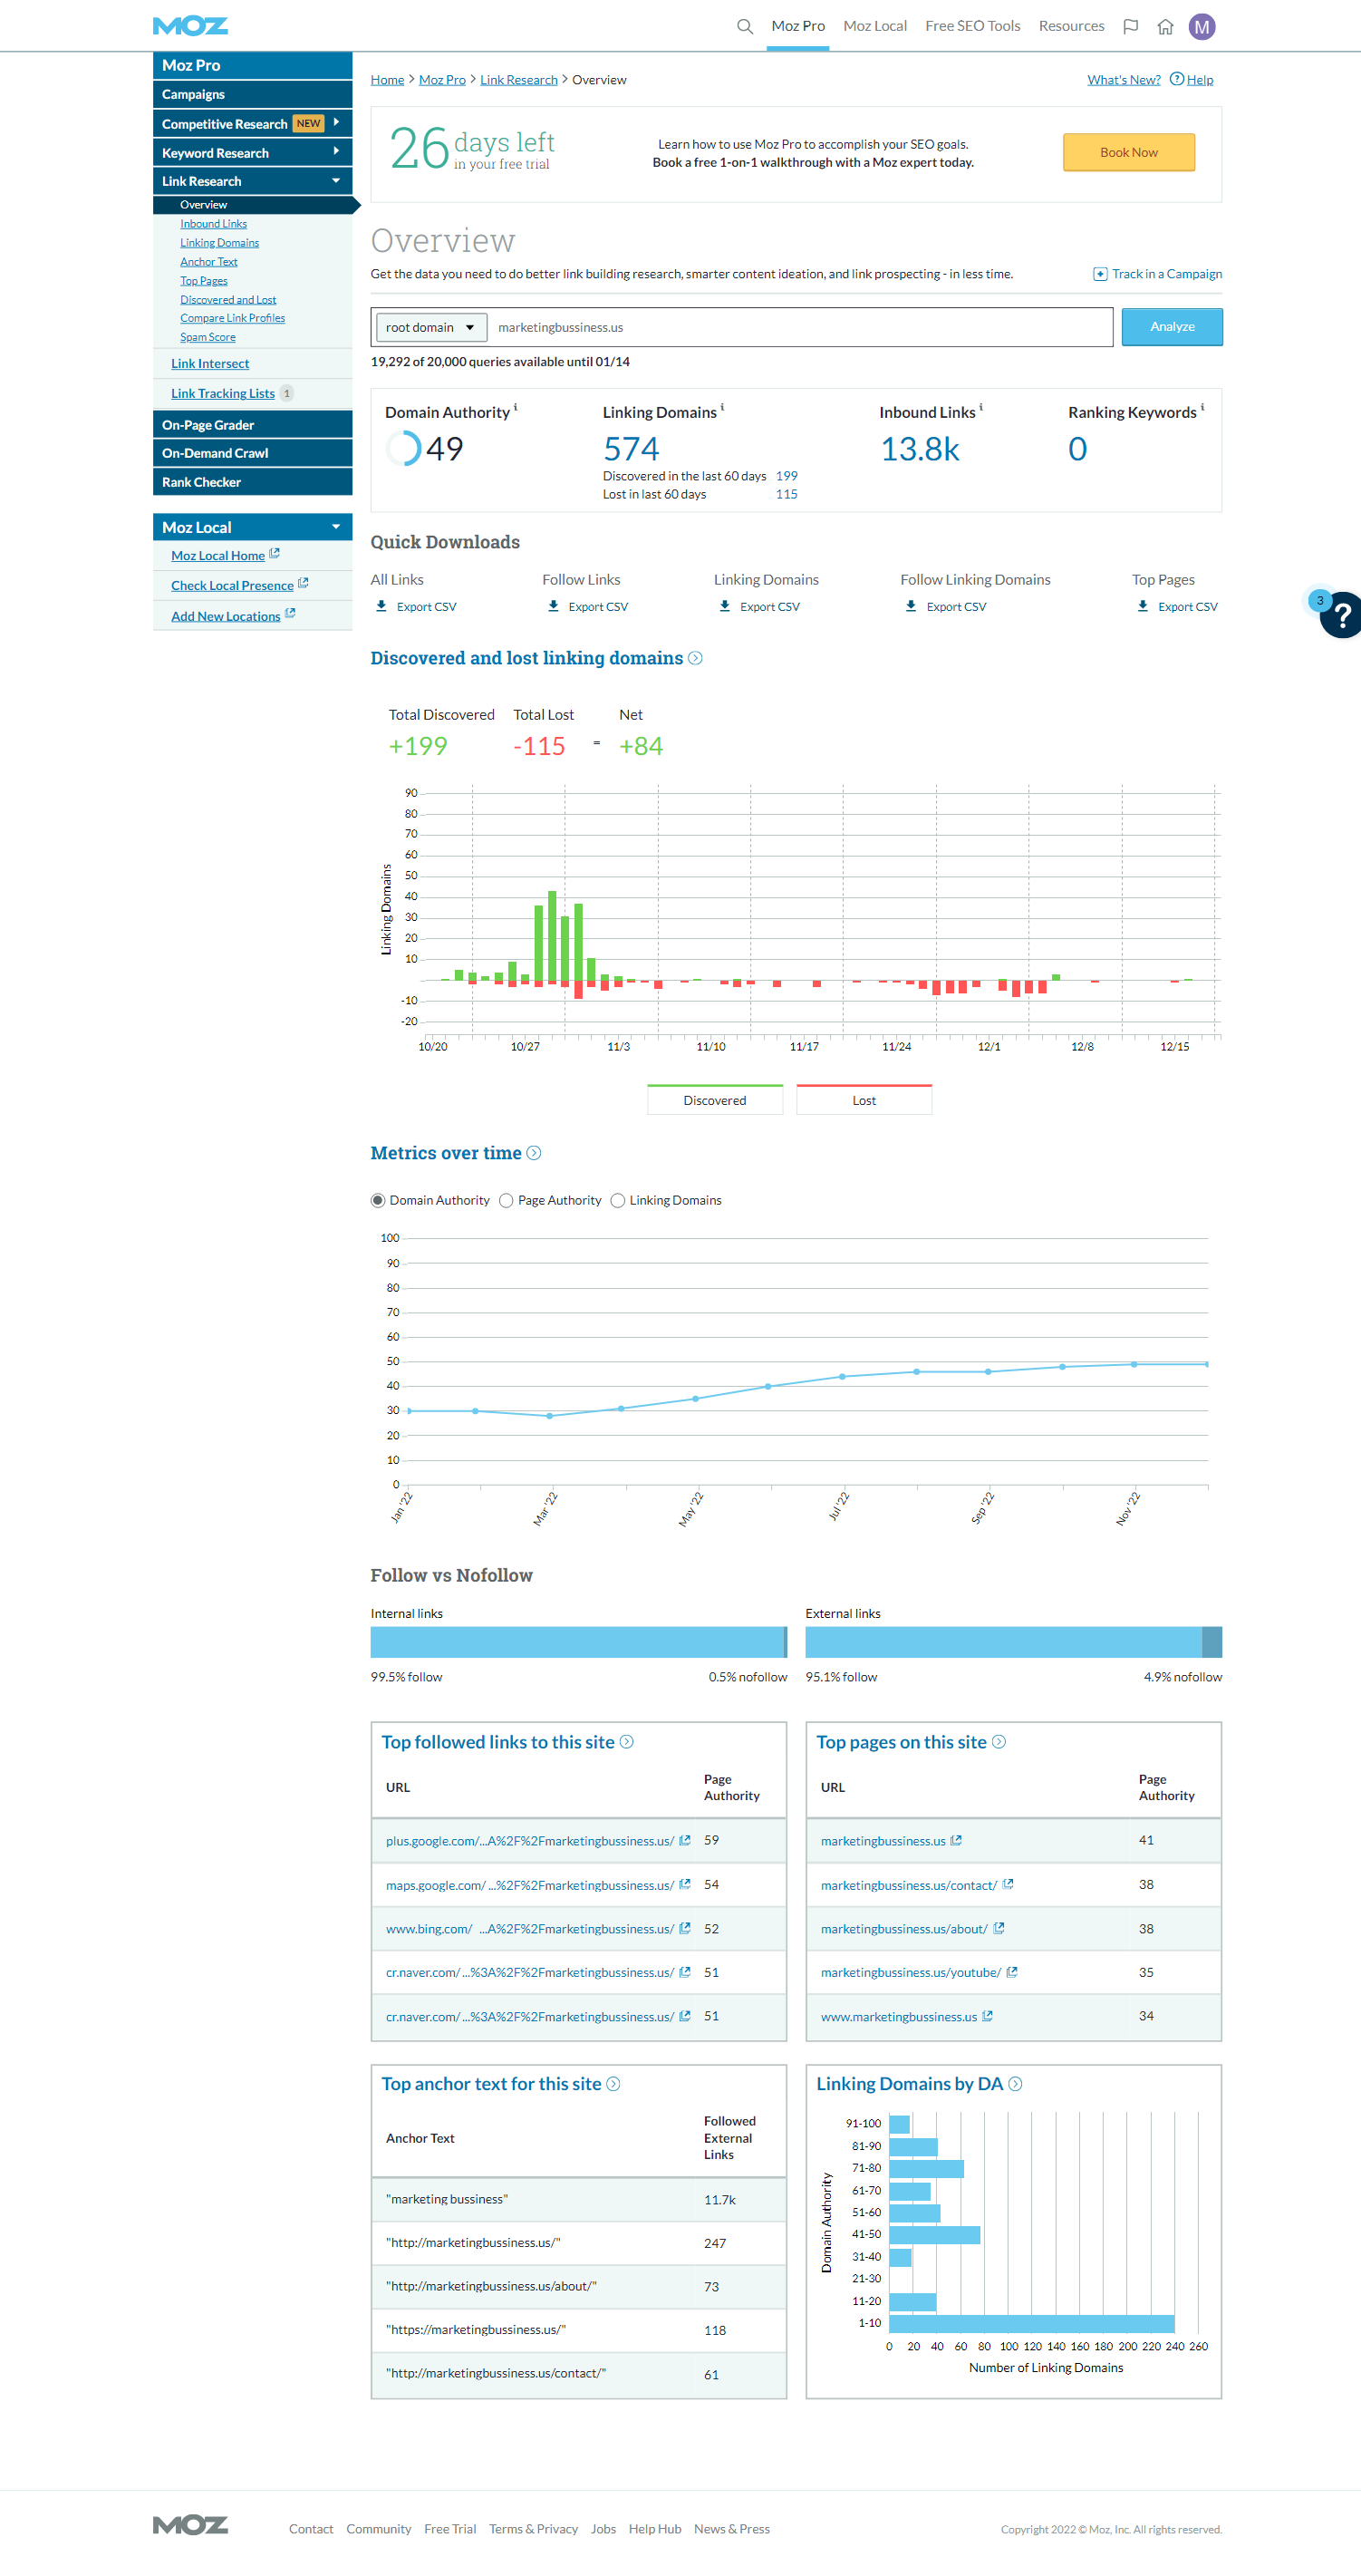1361x2576 pixels.
Task: Open the user profile avatar M
Action: point(1202,27)
